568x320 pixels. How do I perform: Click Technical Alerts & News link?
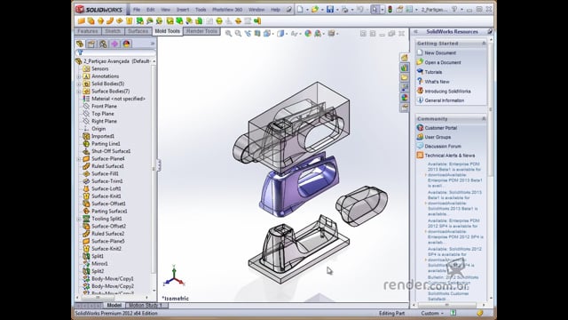[x=450, y=156]
